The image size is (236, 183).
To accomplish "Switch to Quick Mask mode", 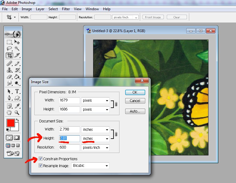I will (17, 138).
